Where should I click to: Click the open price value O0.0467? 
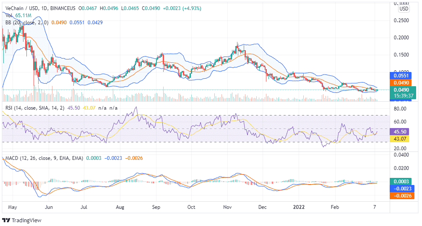coord(88,8)
